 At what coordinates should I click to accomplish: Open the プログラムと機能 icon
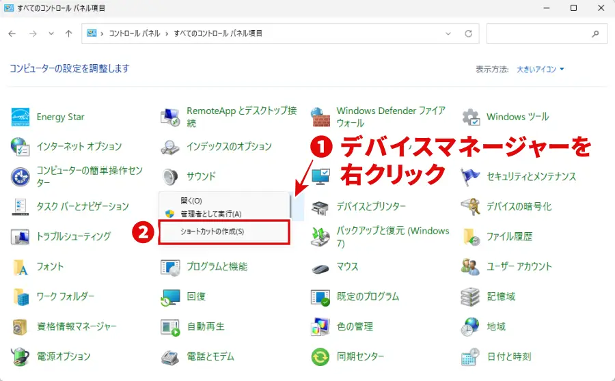point(170,266)
